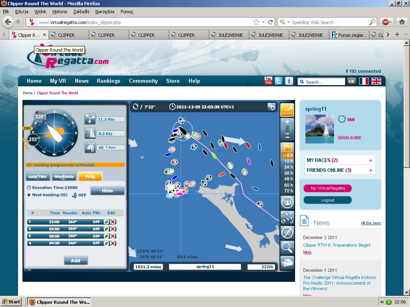
Task: Click the pencil edit icon for heading 253°
Action: [x=107, y=222]
